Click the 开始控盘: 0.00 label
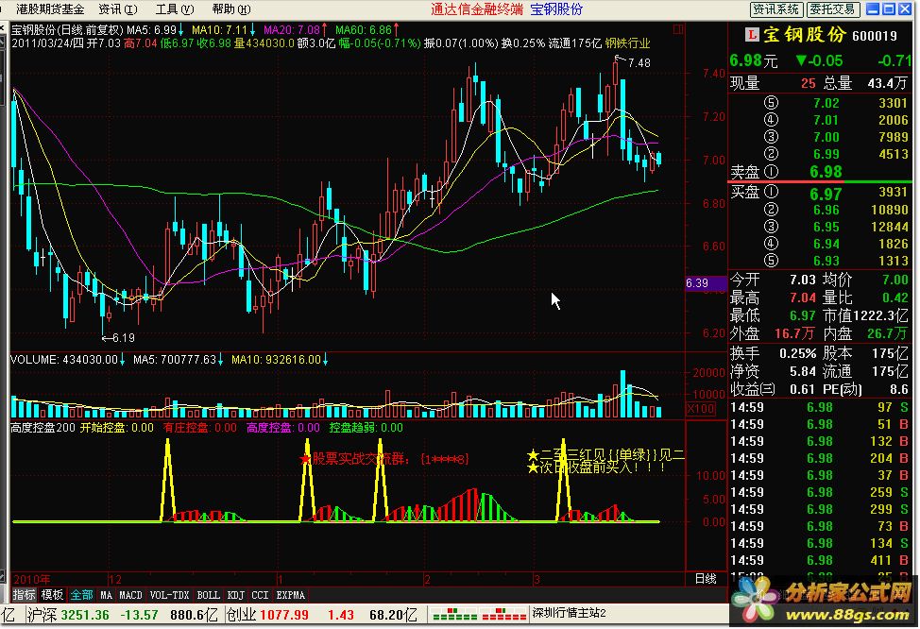Screen dimensions: 920x629 click(x=117, y=428)
